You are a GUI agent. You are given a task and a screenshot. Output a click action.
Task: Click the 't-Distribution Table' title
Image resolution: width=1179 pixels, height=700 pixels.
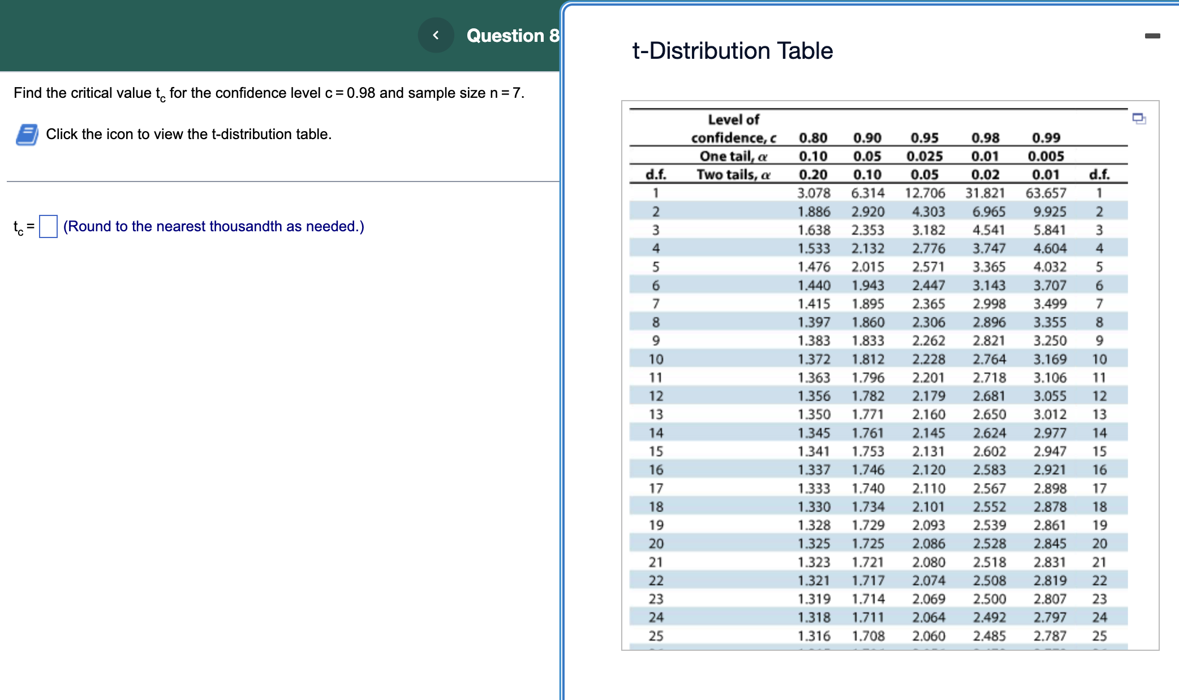[x=732, y=51]
